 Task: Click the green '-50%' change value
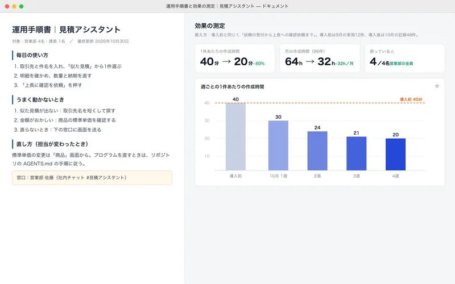point(259,64)
